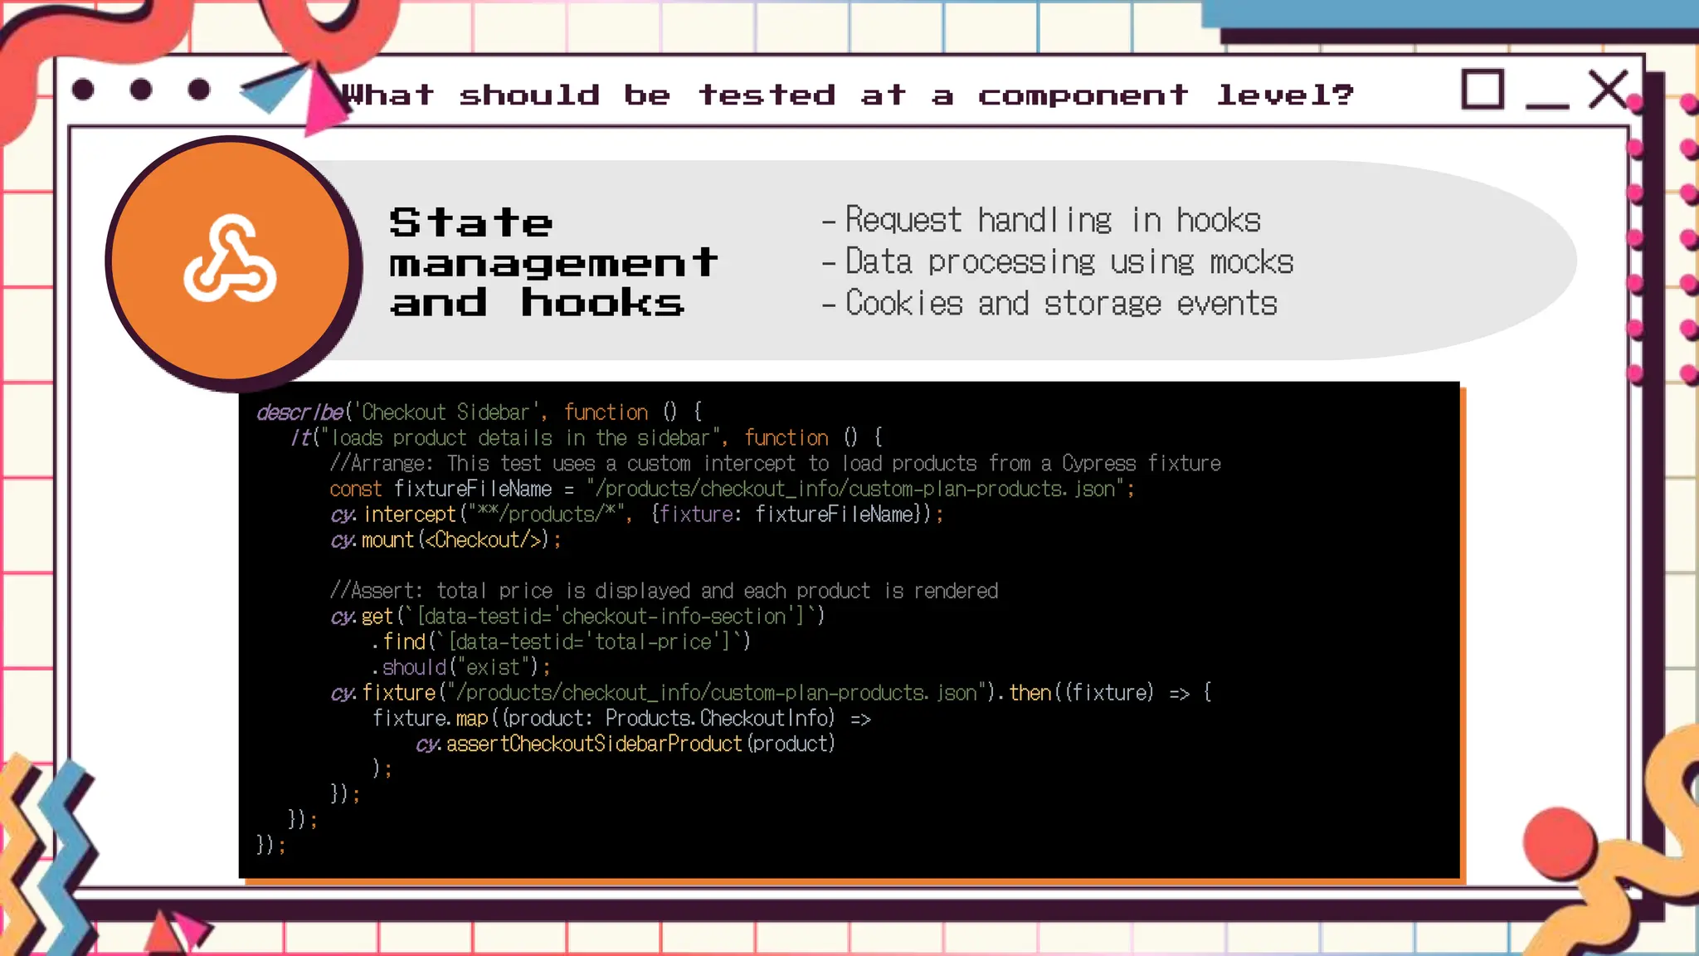Click the X close icon
1699x956 pixels.
[1608, 90]
